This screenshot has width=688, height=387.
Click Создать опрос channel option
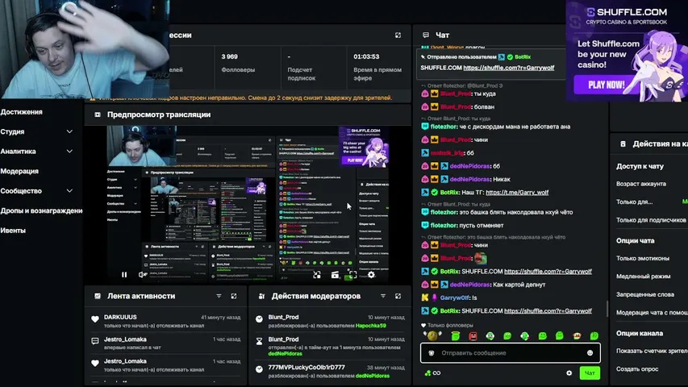click(x=637, y=368)
